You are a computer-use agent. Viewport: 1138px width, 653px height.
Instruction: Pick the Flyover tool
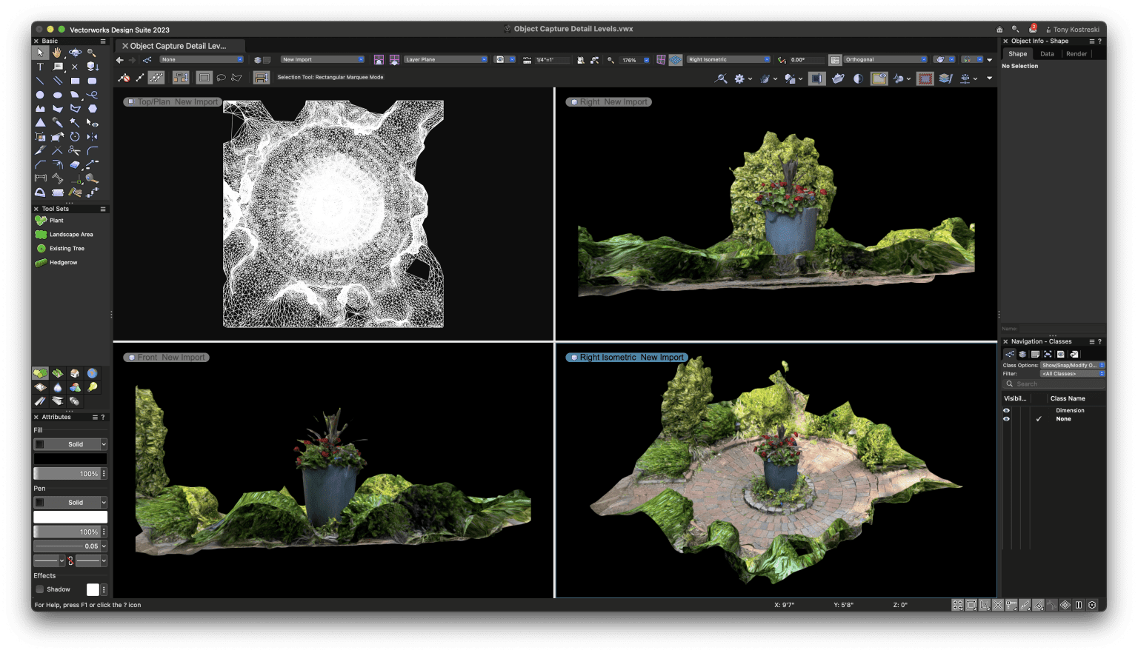point(75,53)
